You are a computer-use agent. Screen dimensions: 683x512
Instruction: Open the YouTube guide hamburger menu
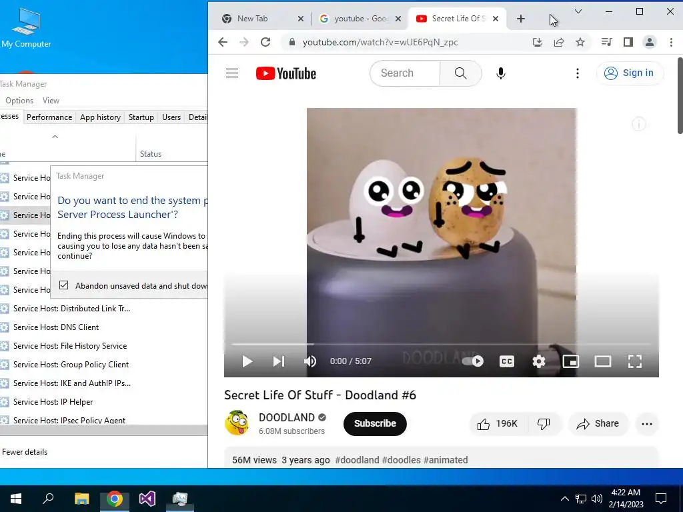pyautogui.click(x=232, y=73)
